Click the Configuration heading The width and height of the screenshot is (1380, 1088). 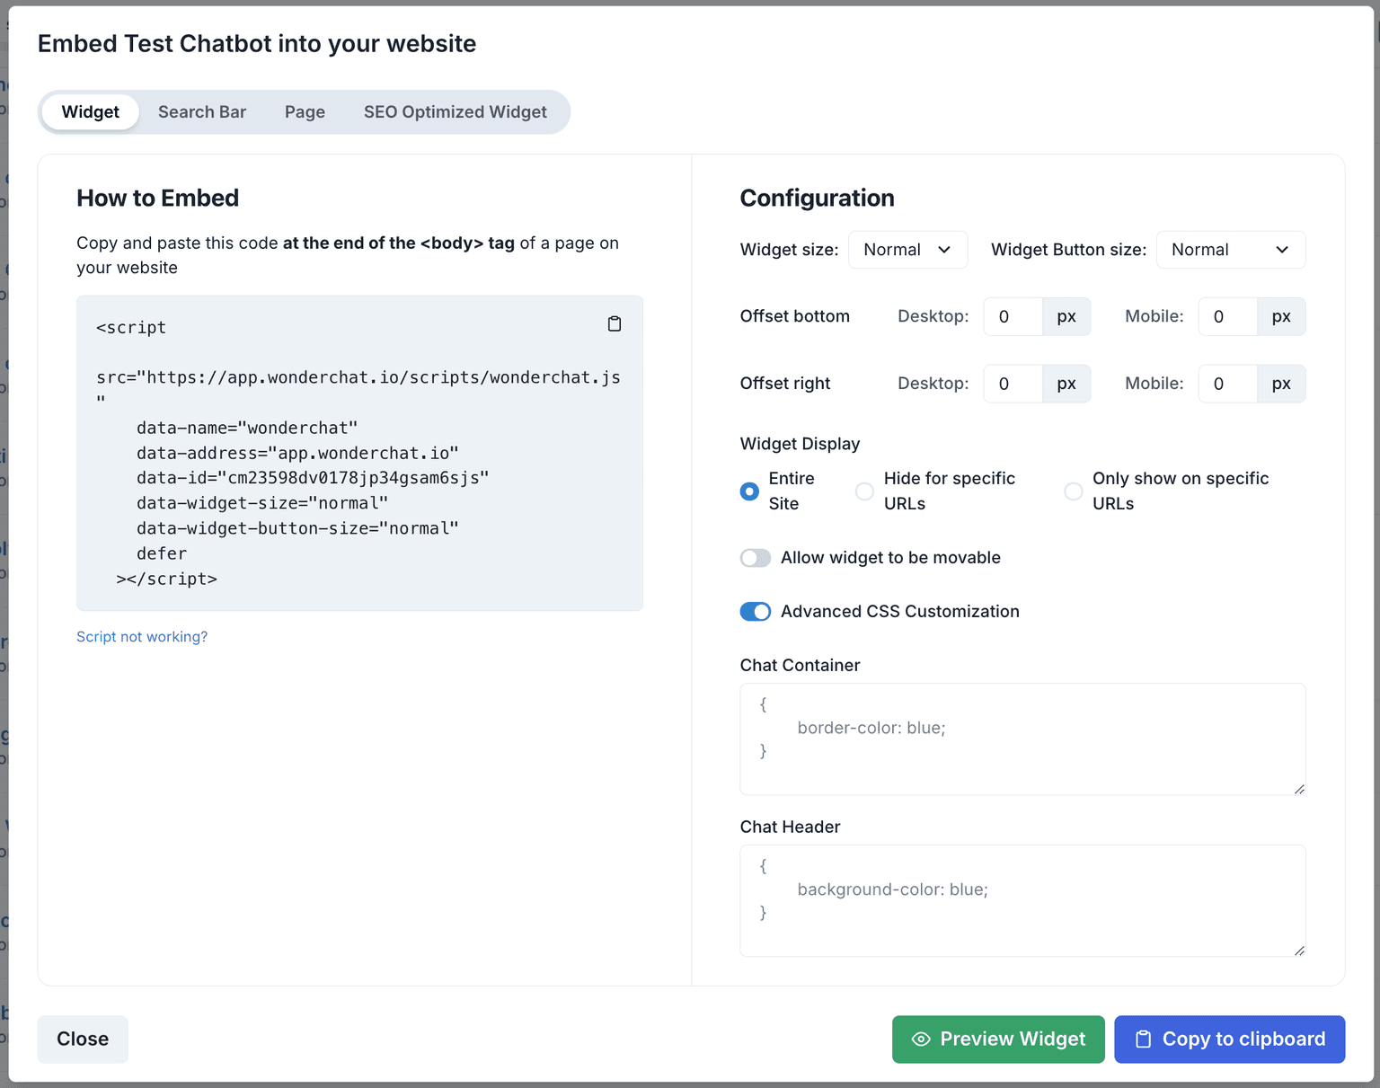817,199
